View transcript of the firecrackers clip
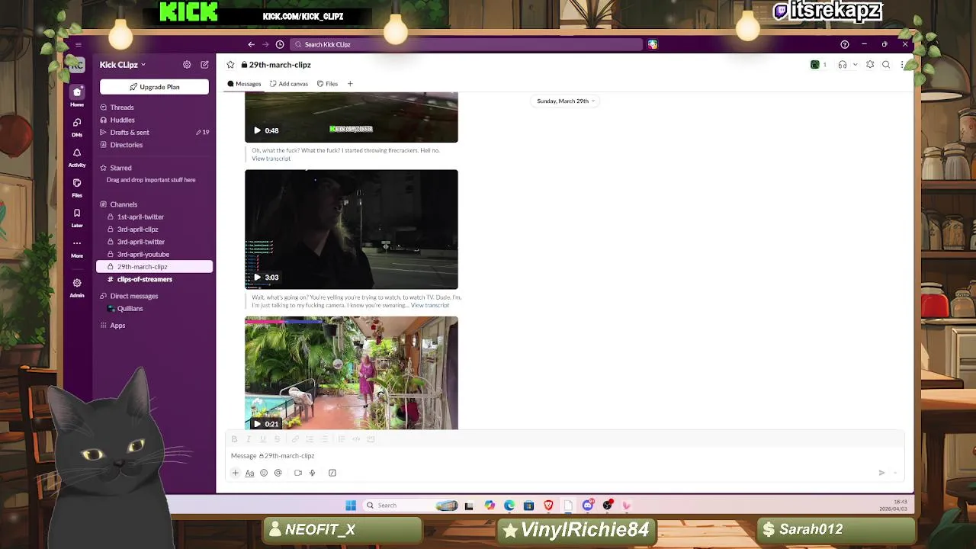This screenshot has width=976, height=549. pyautogui.click(x=271, y=159)
